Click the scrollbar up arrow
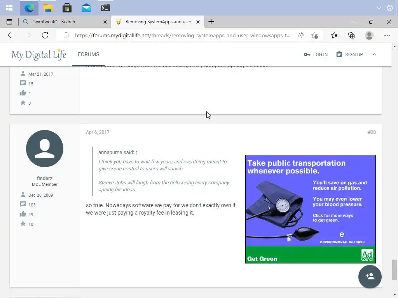Viewport: 398px width, 298px height. point(395,47)
